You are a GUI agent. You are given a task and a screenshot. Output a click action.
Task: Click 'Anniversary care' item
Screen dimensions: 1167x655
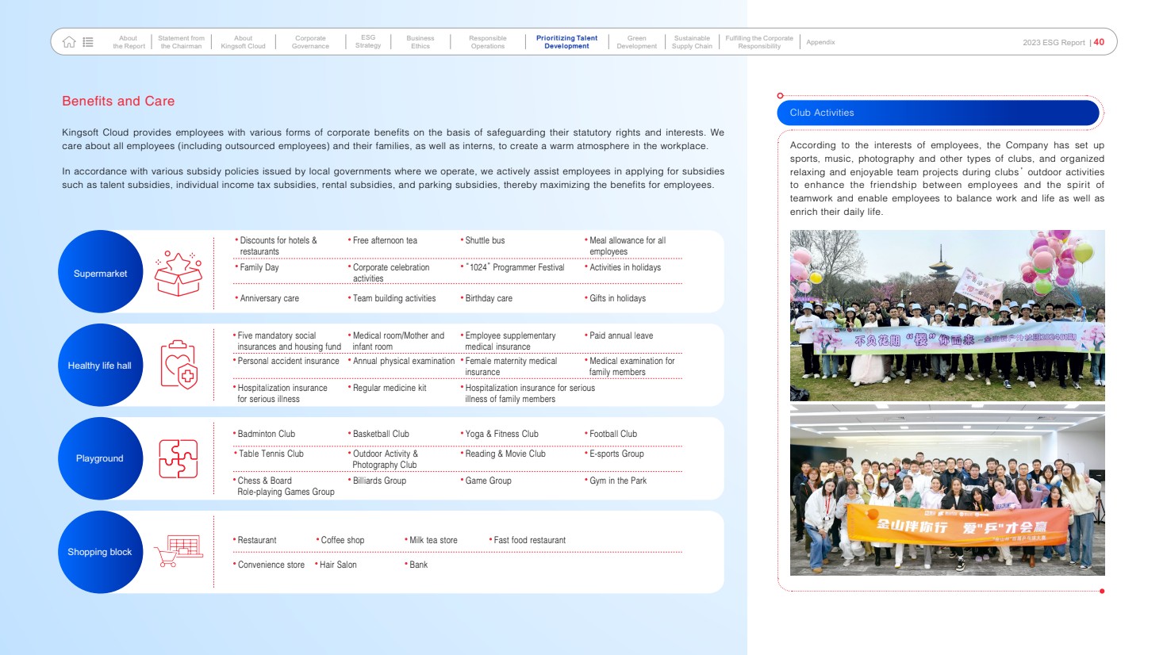pyautogui.click(x=269, y=298)
